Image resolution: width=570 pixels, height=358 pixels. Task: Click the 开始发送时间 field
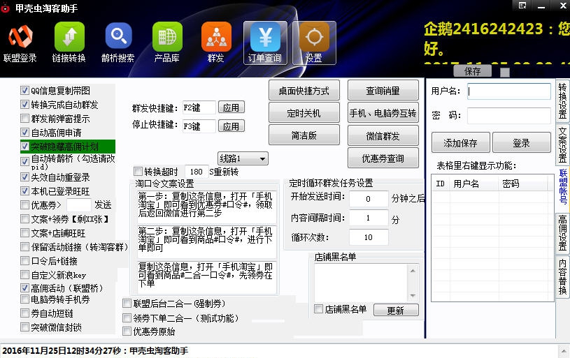click(369, 198)
